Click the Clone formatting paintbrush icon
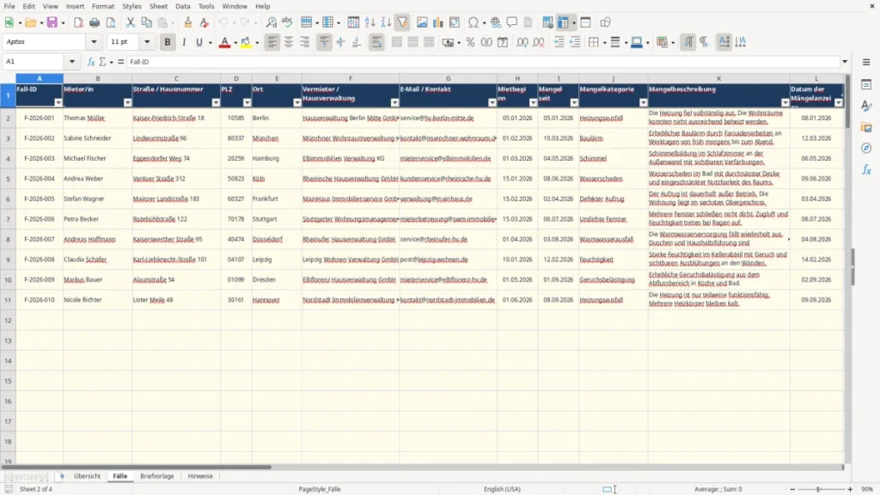This screenshot has height=495, width=880. (x=188, y=22)
